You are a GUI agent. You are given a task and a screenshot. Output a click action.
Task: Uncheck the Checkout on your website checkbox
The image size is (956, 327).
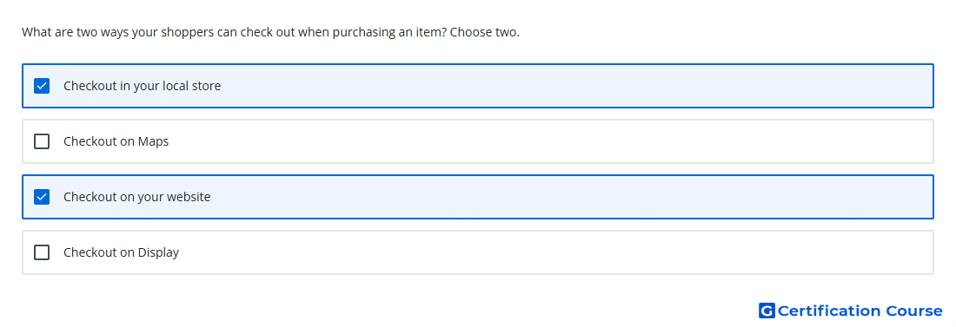pyautogui.click(x=42, y=197)
